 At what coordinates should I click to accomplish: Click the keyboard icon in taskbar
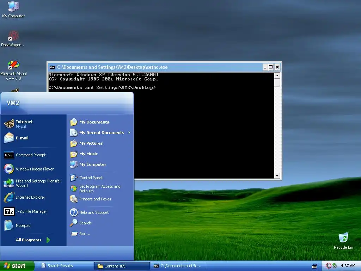[314, 266]
